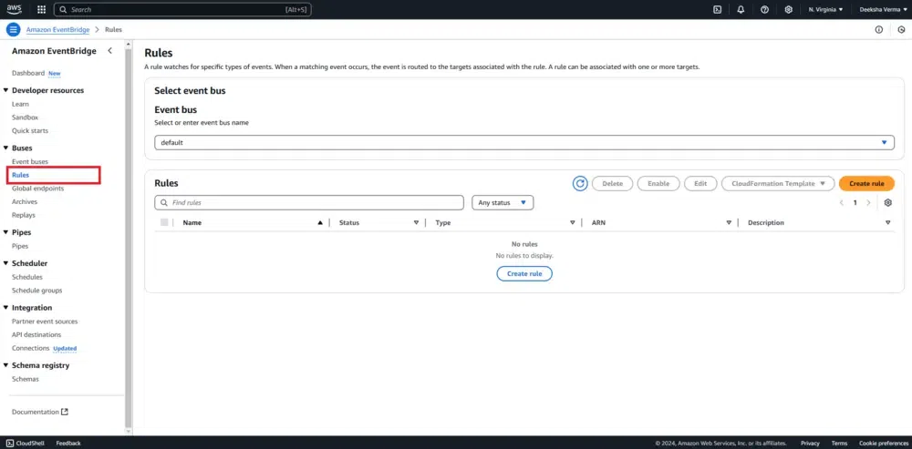Open rules table preferences gear
The image size is (912, 449).
(887, 203)
